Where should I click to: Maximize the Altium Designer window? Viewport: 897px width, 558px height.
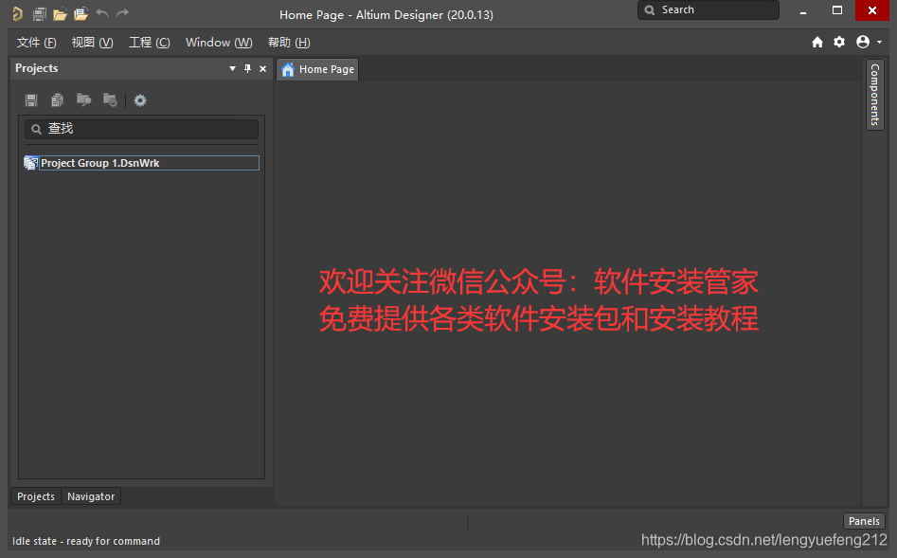click(837, 10)
